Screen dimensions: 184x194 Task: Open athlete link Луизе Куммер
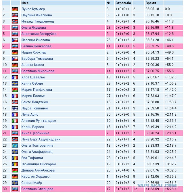(33, 9)
